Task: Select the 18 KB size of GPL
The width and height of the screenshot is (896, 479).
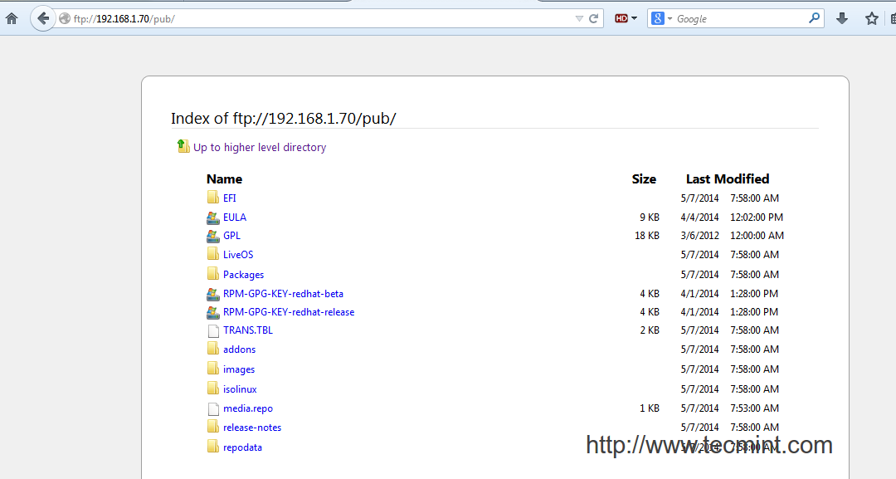Action: [x=647, y=236]
